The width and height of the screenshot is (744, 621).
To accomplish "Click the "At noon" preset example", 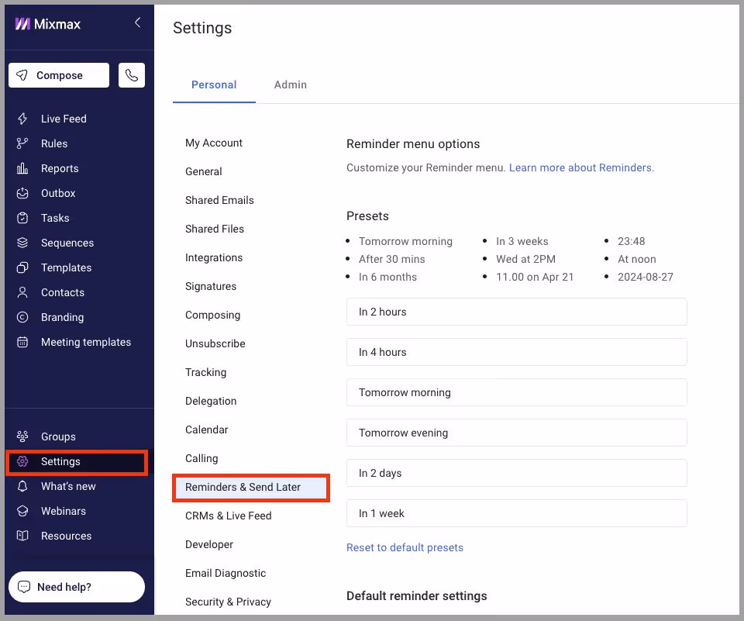I will pos(637,259).
